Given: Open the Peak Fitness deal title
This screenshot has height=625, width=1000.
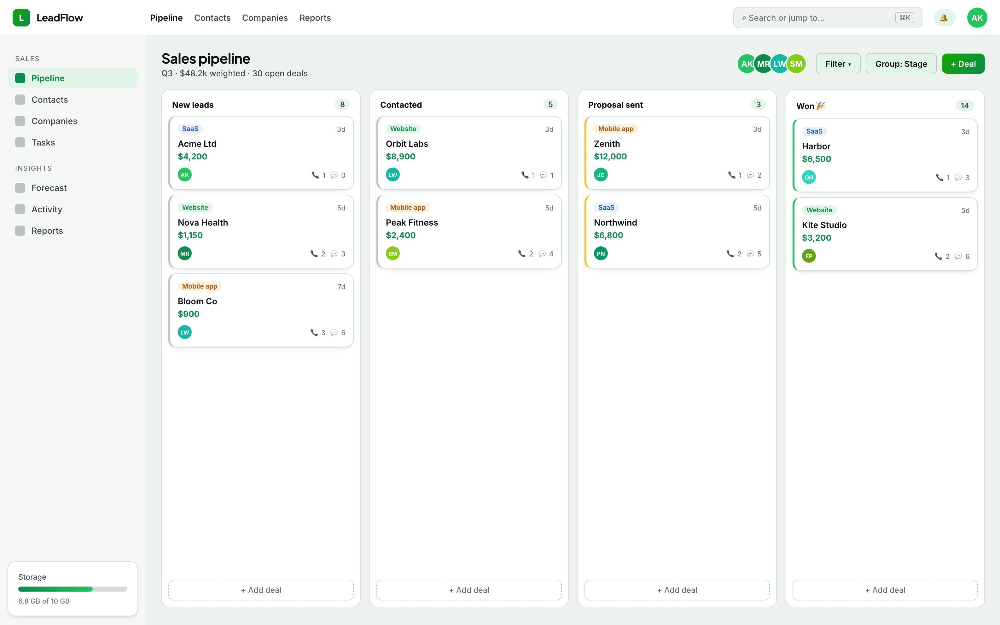Looking at the screenshot, I should click(x=412, y=222).
